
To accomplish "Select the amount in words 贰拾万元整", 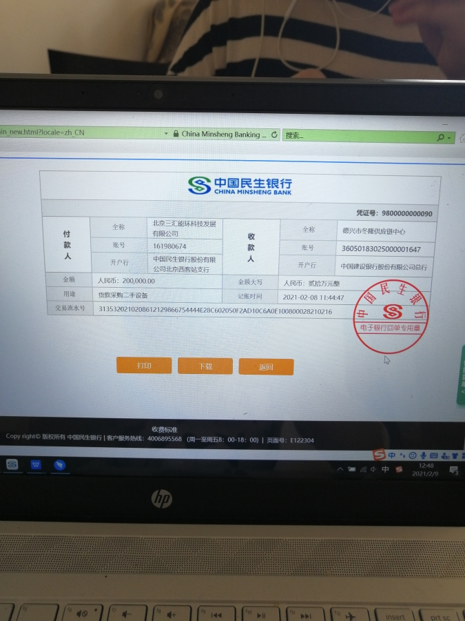I will click(324, 284).
